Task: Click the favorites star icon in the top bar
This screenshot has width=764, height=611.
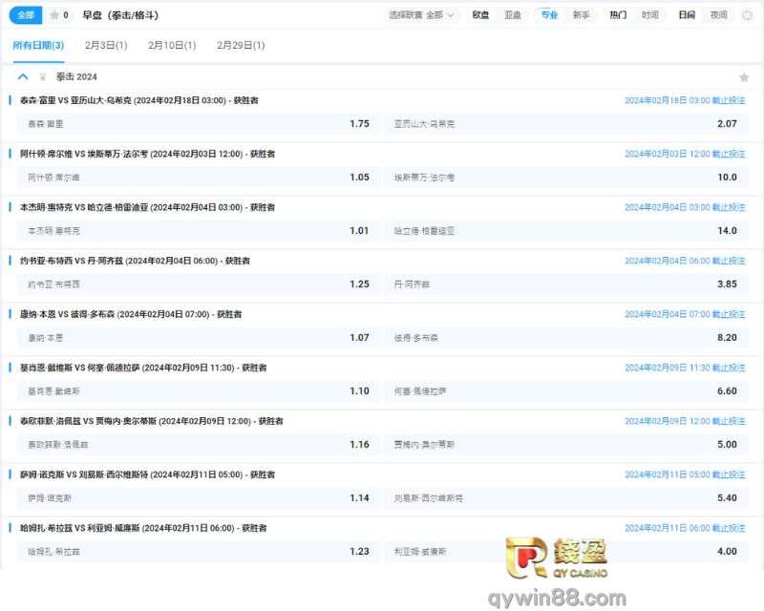Action: pyautogui.click(x=54, y=15)
